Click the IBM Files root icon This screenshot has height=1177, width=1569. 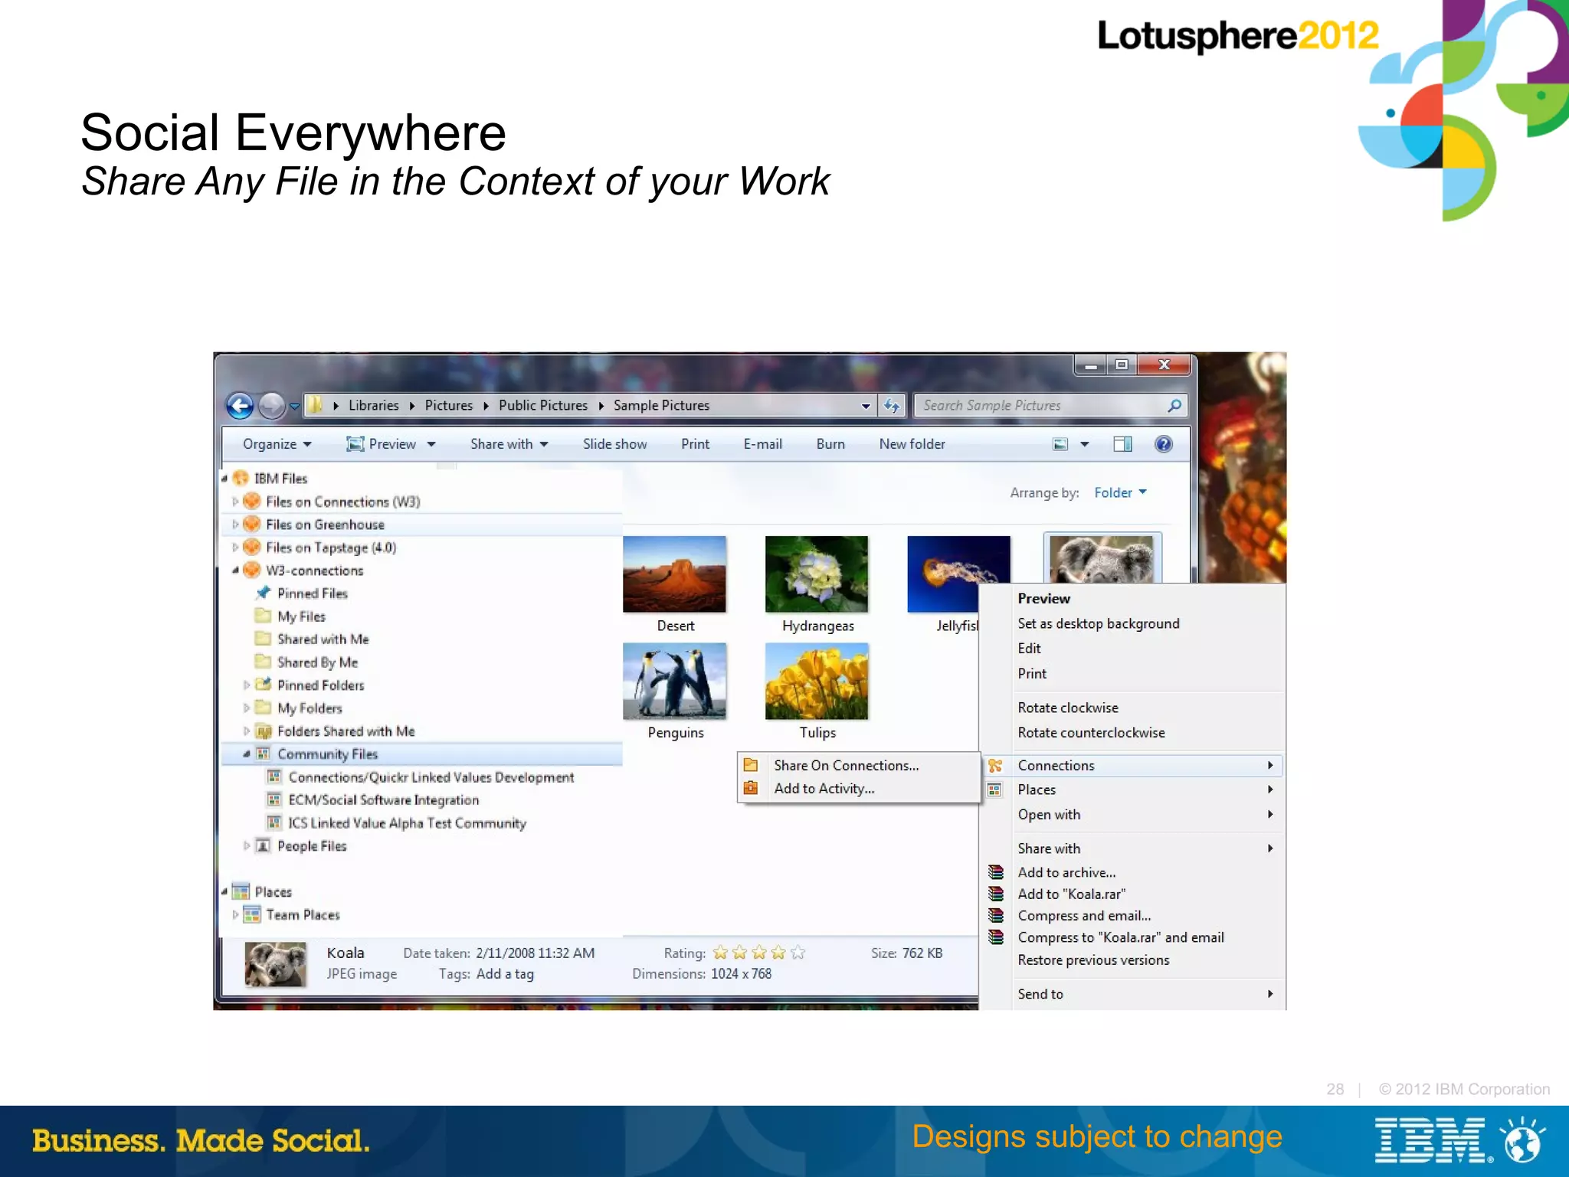coord(241,478)
